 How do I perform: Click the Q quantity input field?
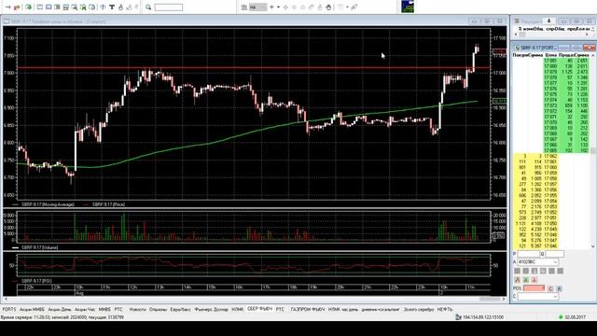point(555,254)
